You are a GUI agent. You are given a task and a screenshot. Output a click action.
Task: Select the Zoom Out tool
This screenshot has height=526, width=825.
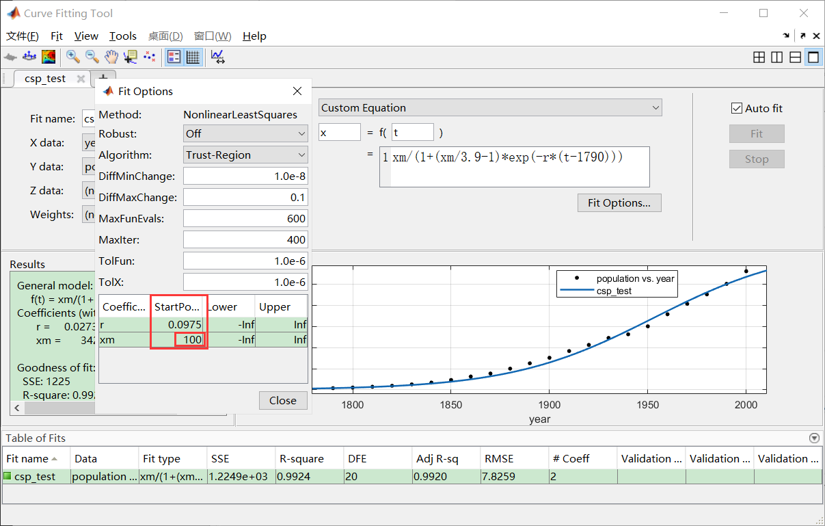92,57
